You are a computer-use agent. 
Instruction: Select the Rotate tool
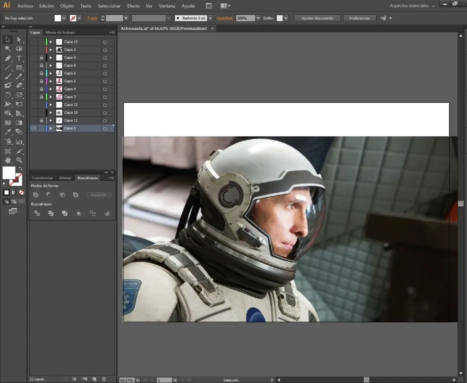point(8,95)
